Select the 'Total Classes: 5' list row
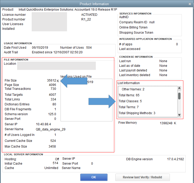This screenshot has height=183, width=194. 130,101
